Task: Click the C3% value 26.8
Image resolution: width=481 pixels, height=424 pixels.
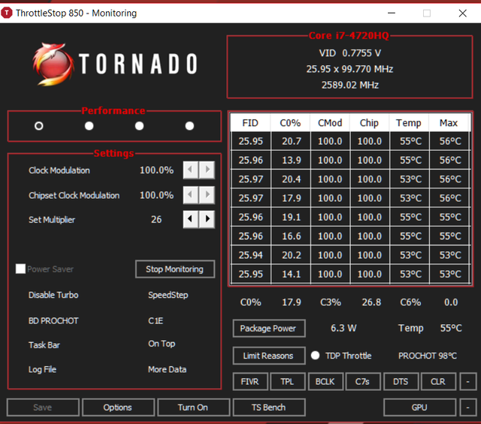Action: pyautogui.click(x=371, y=302)
